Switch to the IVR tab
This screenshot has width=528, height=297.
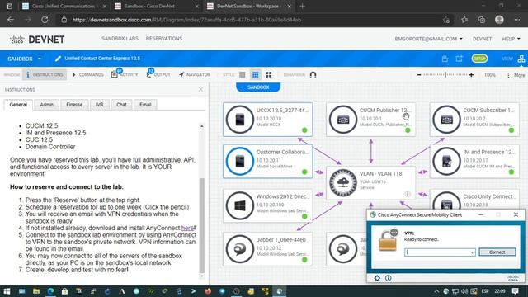[99, 105]
